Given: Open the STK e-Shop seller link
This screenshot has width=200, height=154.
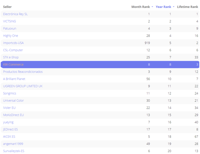Looking at the screenshot, I should pyautogui.click(x=11, y=57).
